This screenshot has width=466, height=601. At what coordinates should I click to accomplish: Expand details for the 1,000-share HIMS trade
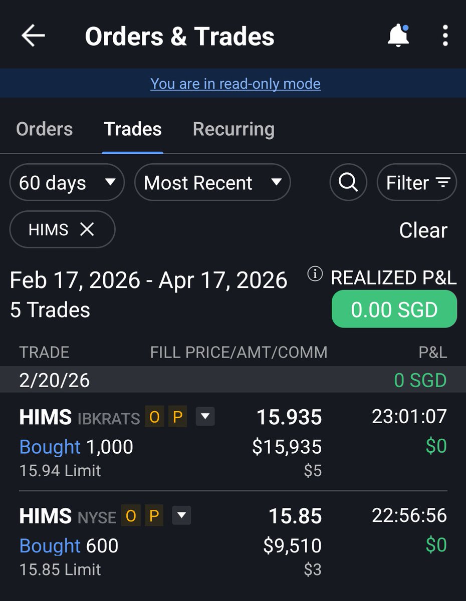coord(204,416)
